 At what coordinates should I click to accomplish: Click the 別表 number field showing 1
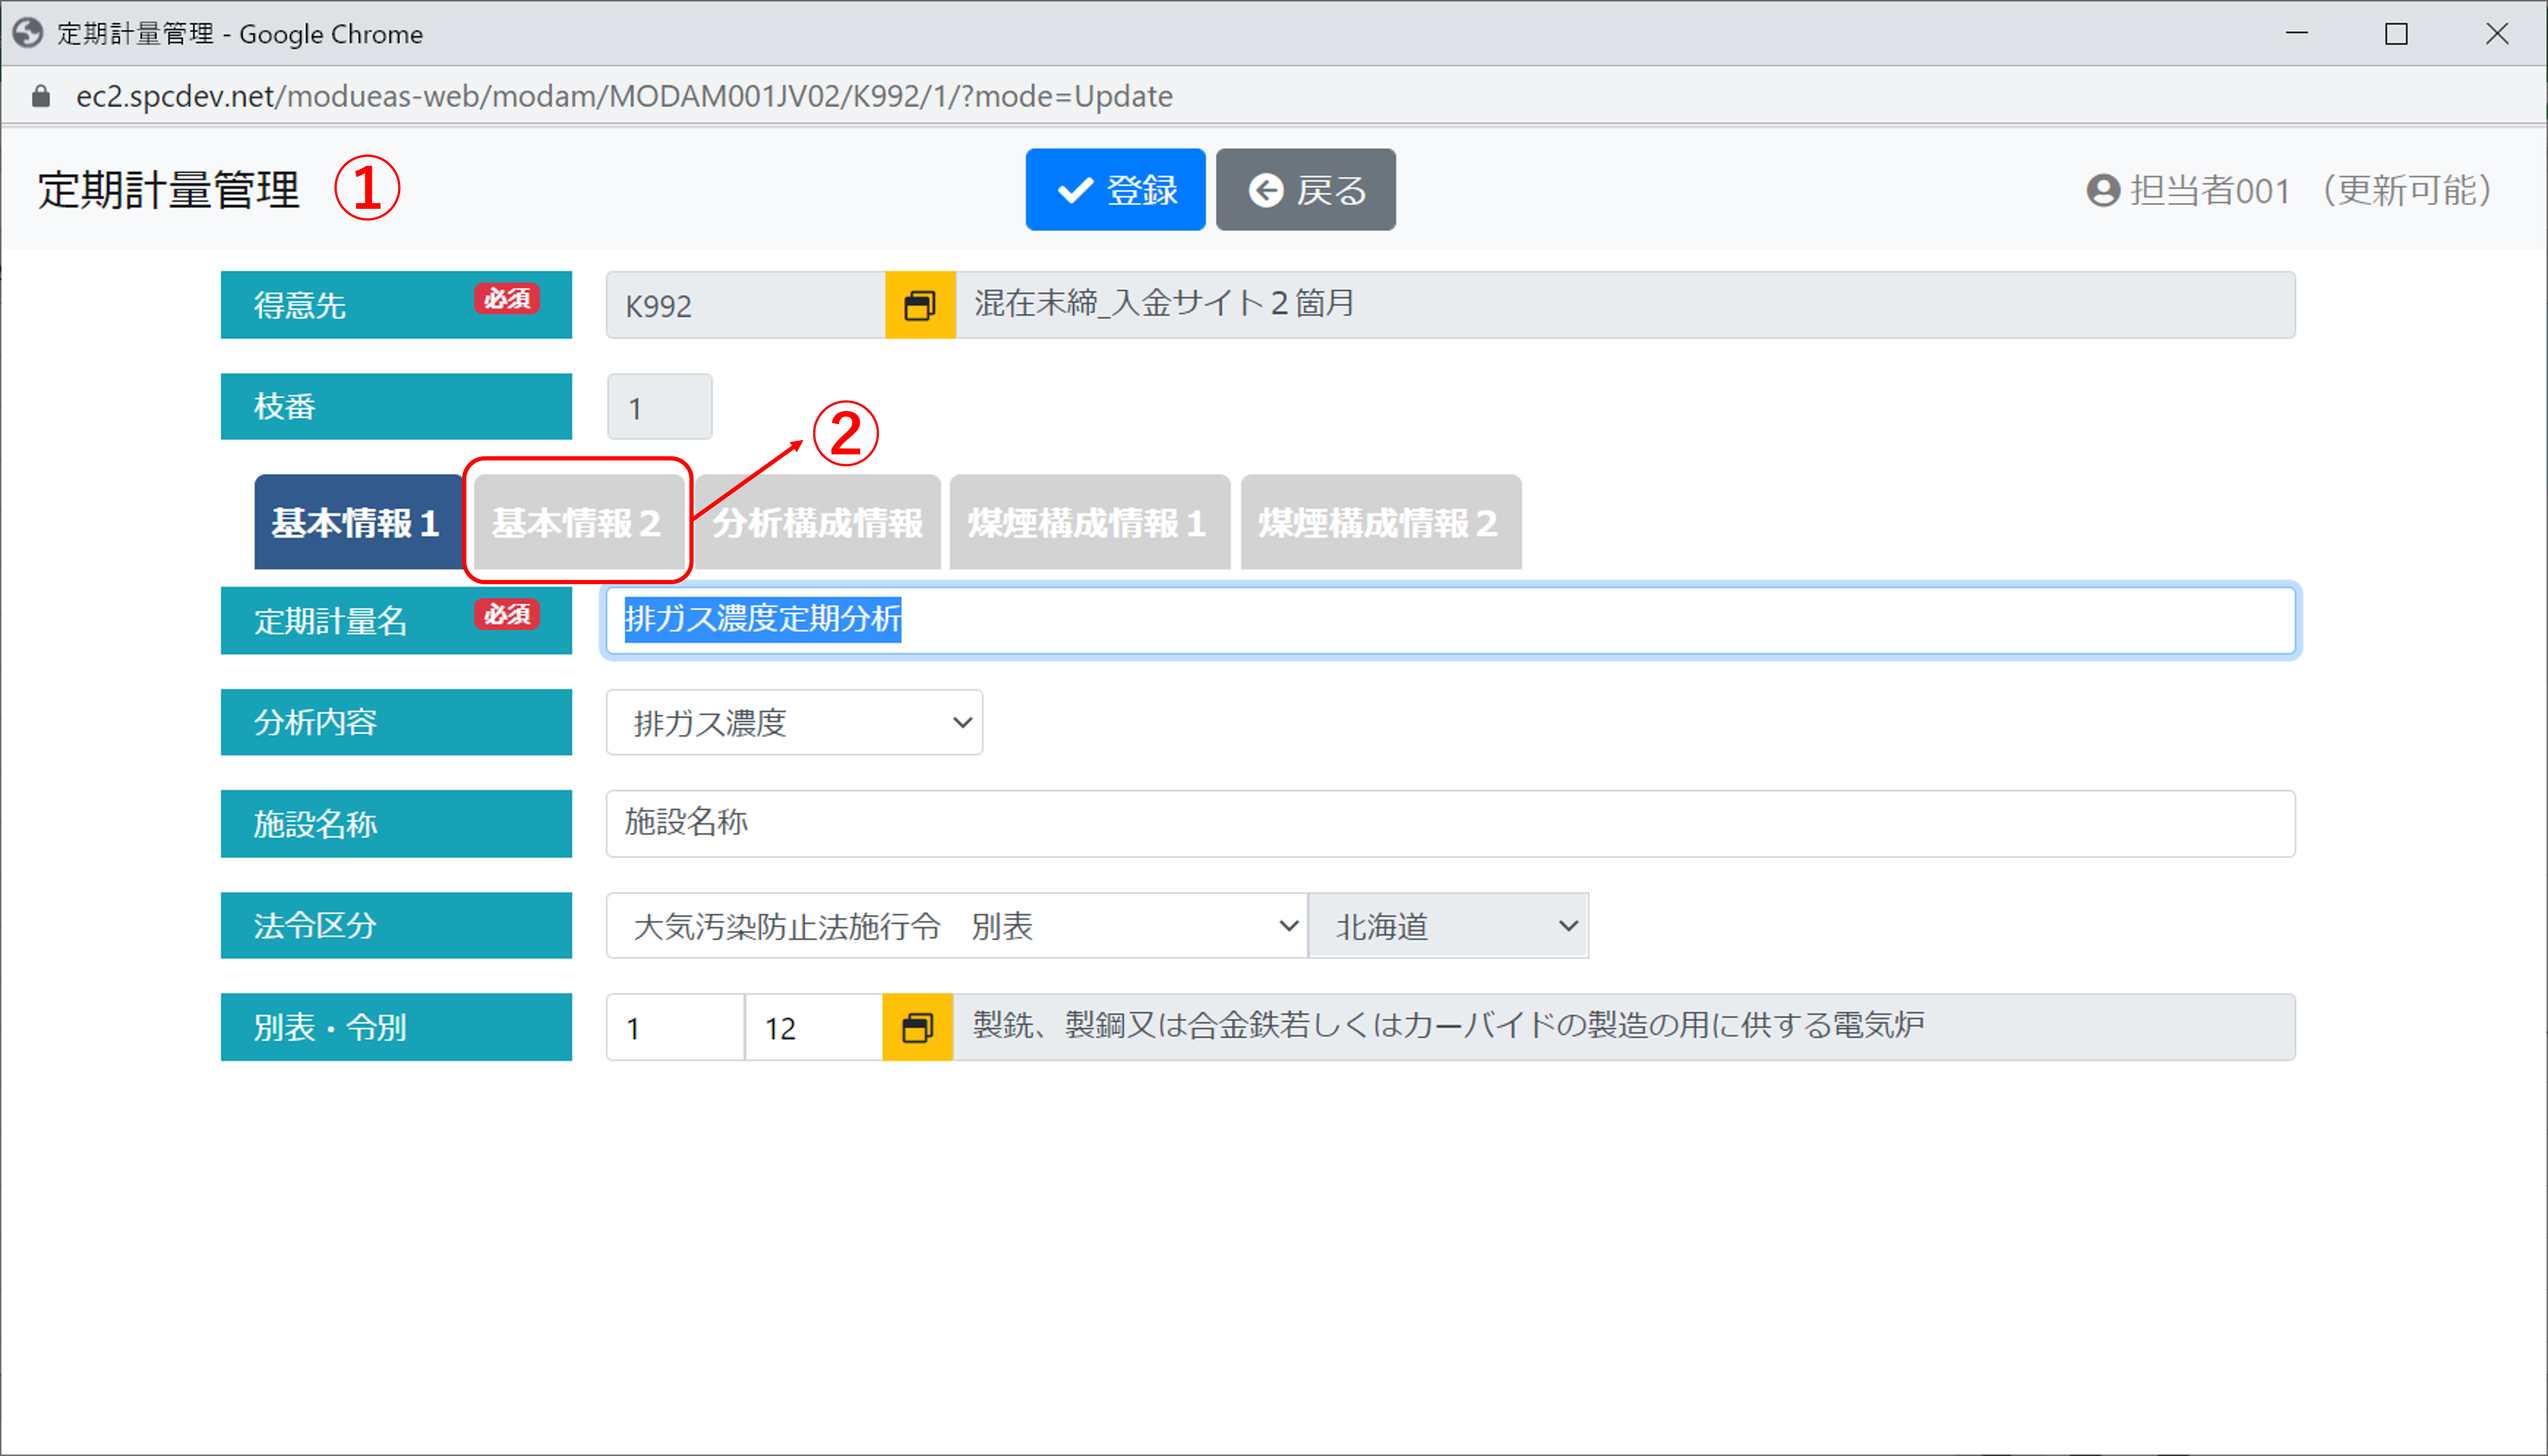(676, 1027)
